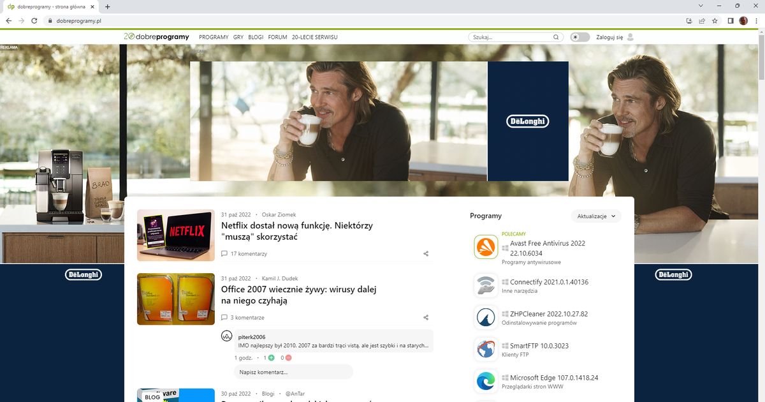This screenshot has height=402, width=765.
Task: Expand the Aktualizacje dropdown
Action: tap(595, 216)
